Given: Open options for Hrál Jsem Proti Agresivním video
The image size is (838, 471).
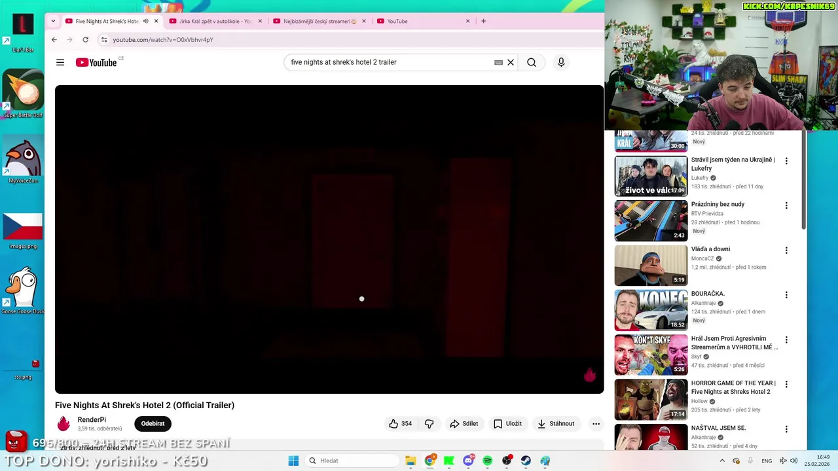Looking at the screenshot, I should [786, 340].
